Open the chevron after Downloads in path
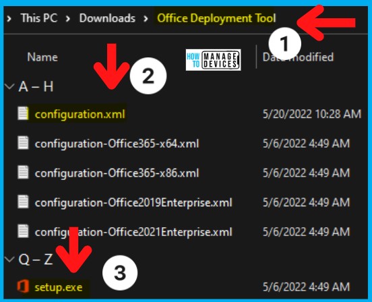 (146, 18)
